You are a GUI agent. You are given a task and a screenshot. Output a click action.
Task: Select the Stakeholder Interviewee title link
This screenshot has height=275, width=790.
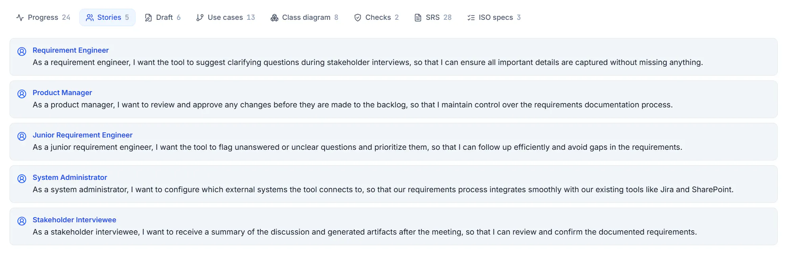pyautogui.click(x=75, y=220)
